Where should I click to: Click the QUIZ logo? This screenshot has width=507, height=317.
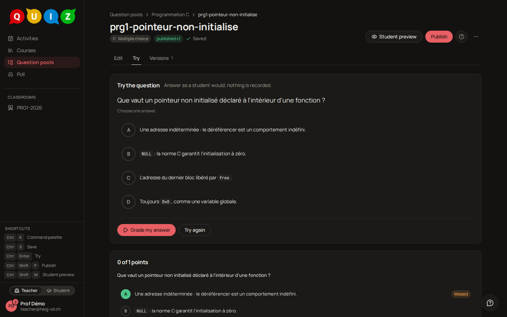tap(42, 16)
